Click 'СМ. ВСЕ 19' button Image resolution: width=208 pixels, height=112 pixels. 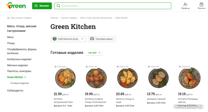click(94, 53)
